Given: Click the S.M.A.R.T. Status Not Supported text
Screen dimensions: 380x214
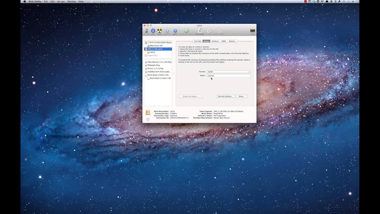Looking at the screenshot, I should (220, 116).
